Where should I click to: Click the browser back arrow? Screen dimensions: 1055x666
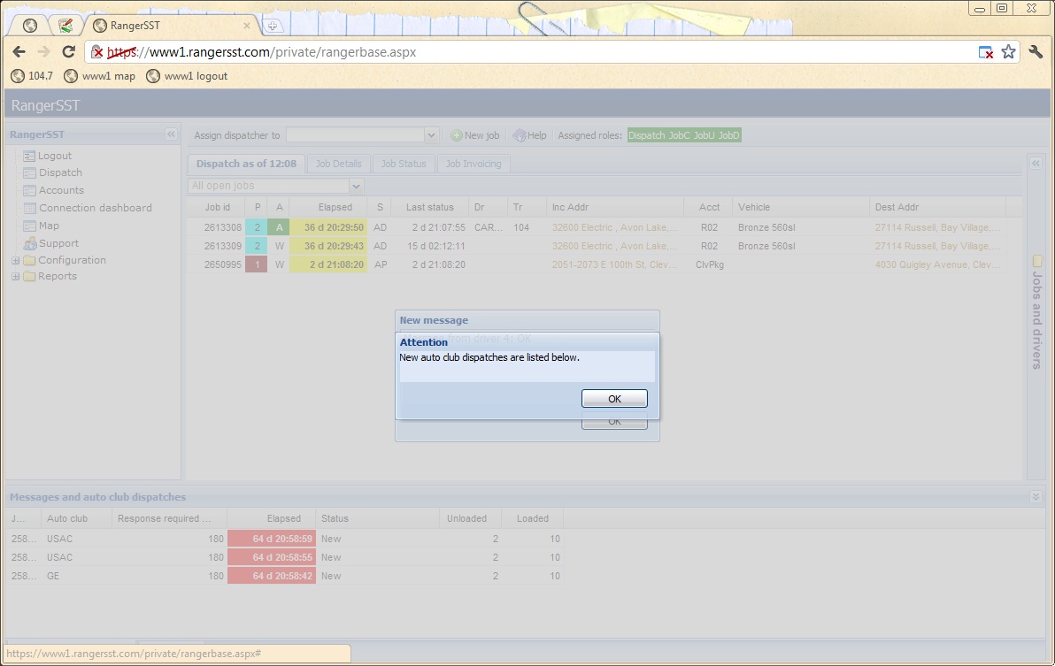19,52
